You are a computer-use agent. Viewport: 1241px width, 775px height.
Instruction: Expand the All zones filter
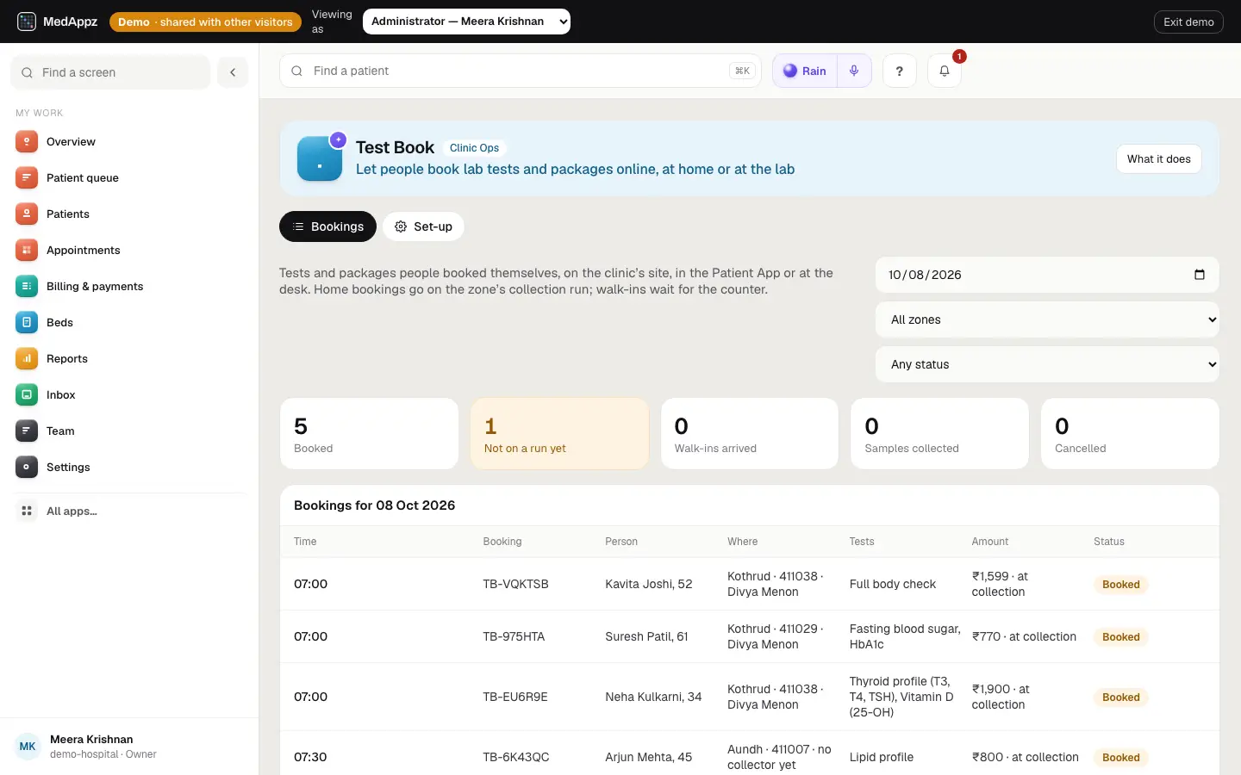pos(1047,319)
